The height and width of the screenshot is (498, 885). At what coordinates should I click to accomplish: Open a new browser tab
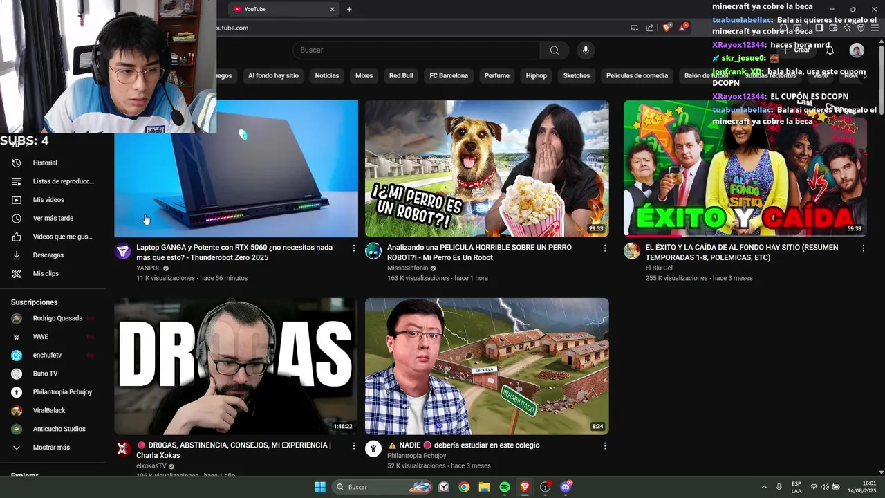(x=349, y=9)
